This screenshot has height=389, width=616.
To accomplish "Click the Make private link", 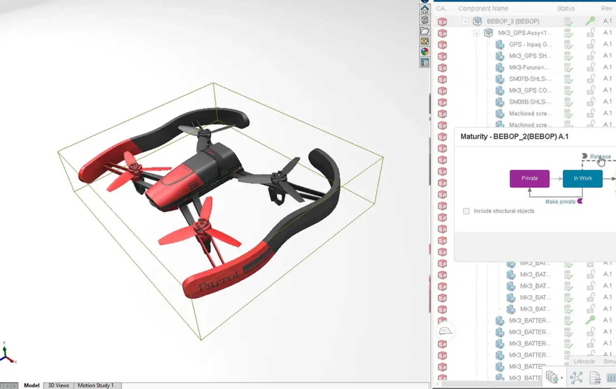I will pos(560,202).
